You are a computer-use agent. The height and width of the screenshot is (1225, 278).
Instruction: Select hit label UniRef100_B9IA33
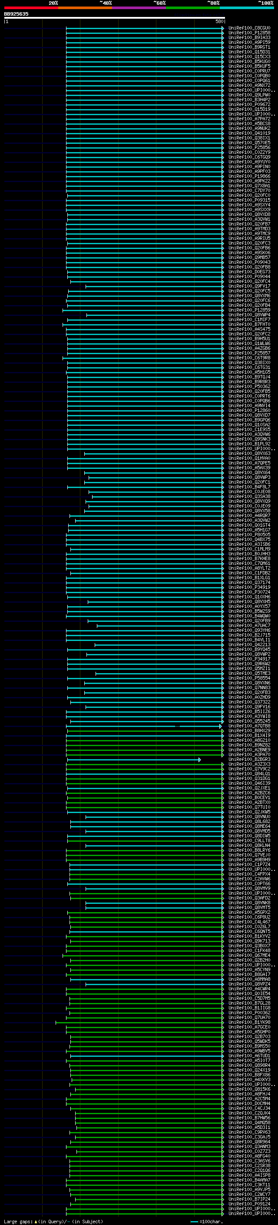pyautogui.click(x=249, y=37)
